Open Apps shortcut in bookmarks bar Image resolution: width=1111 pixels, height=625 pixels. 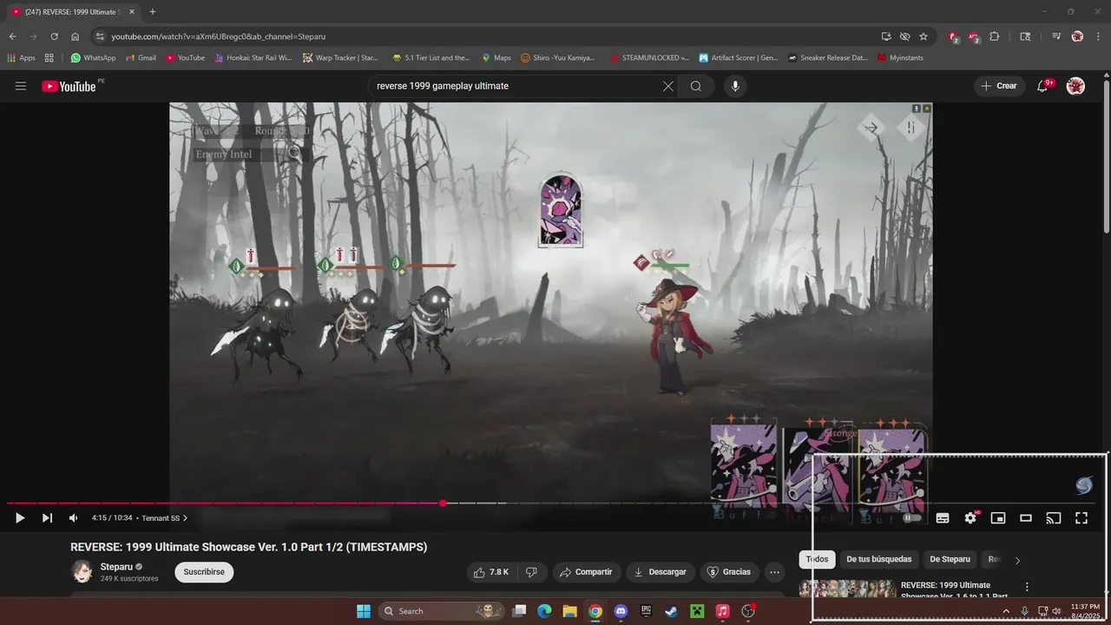(21, 58)
